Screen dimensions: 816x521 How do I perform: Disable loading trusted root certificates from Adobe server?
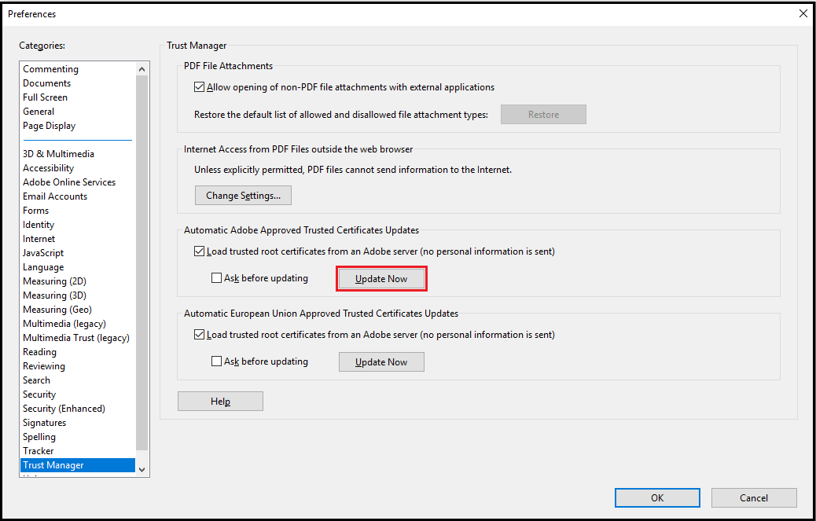(x=200, y=251)
